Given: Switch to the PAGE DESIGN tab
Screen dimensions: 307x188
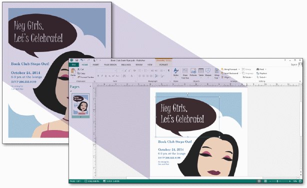Looking at the screenshot, I should click(x=110, y=64).
